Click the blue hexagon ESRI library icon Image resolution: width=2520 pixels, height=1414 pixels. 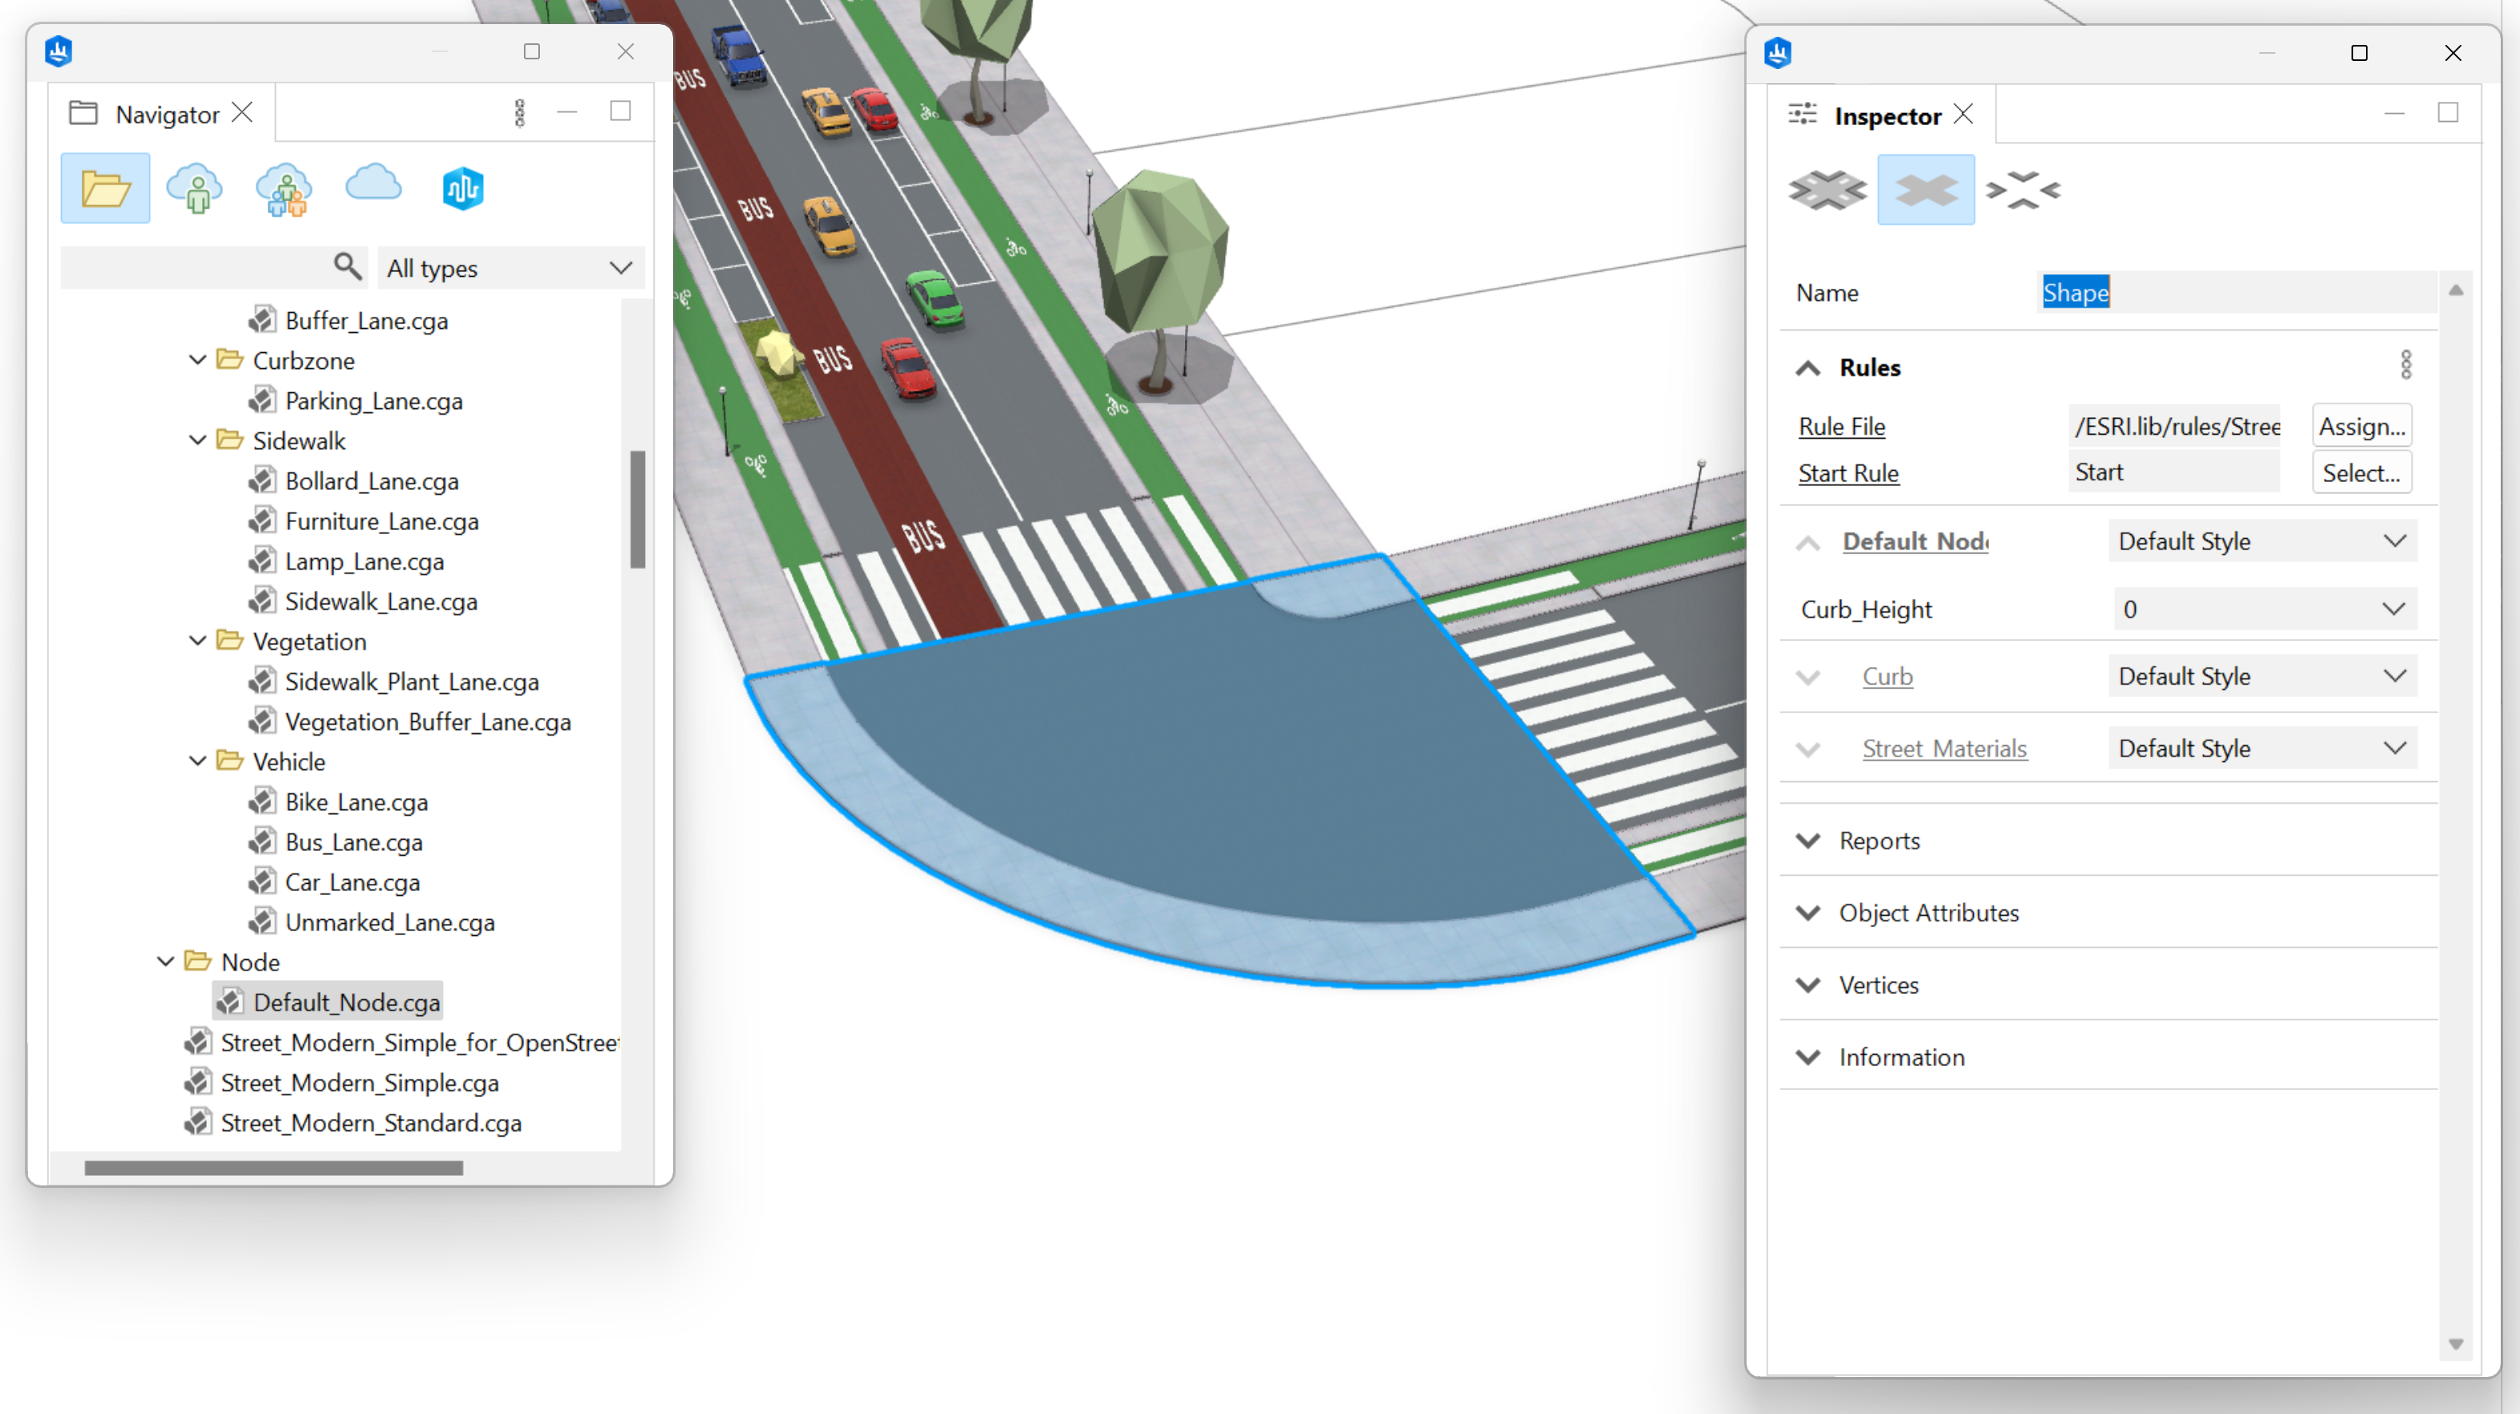(463, 188)
